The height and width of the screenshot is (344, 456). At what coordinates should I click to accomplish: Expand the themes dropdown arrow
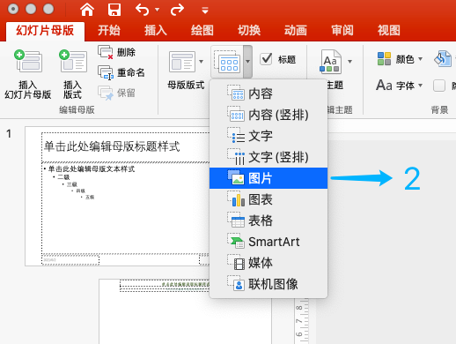(349, 62)
